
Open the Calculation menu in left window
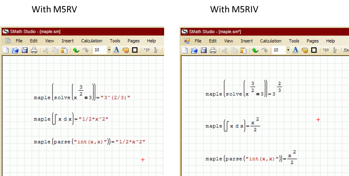click(x=92, y=41)
